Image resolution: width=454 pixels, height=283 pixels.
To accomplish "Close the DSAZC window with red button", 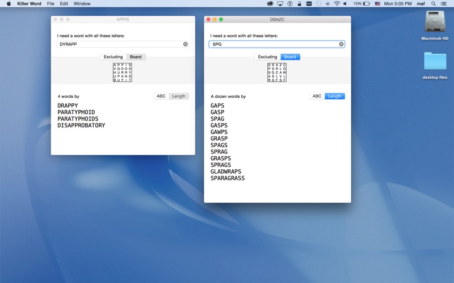I will (208, 19).
